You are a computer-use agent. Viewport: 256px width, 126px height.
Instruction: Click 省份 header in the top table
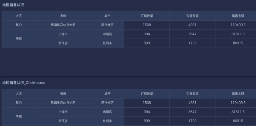63,16
